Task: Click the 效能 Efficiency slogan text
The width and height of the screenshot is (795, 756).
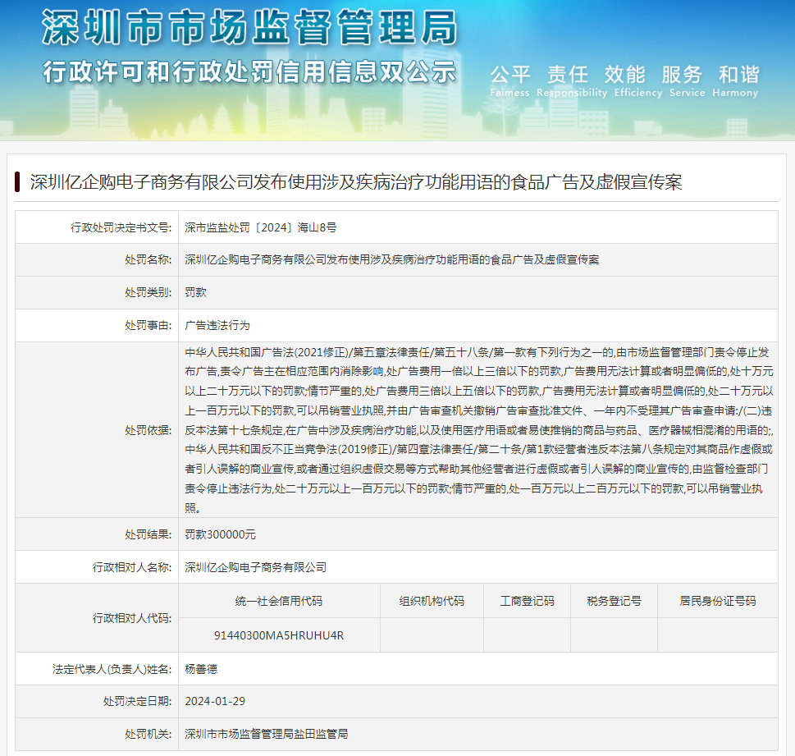Action: [637, 80]
